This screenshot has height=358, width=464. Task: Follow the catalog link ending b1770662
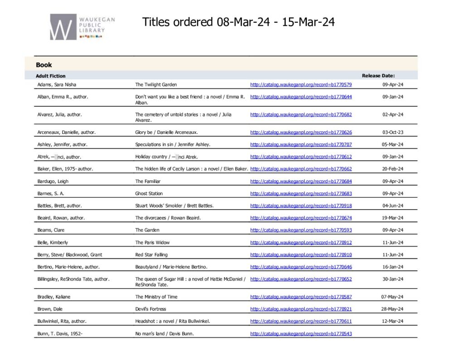coord(301,169)
